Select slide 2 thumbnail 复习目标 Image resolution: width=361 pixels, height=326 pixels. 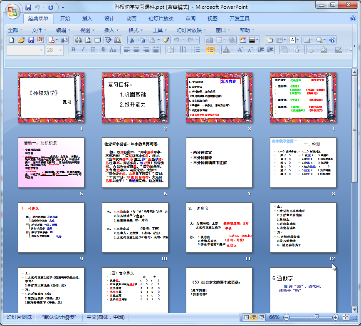[135, 97]
